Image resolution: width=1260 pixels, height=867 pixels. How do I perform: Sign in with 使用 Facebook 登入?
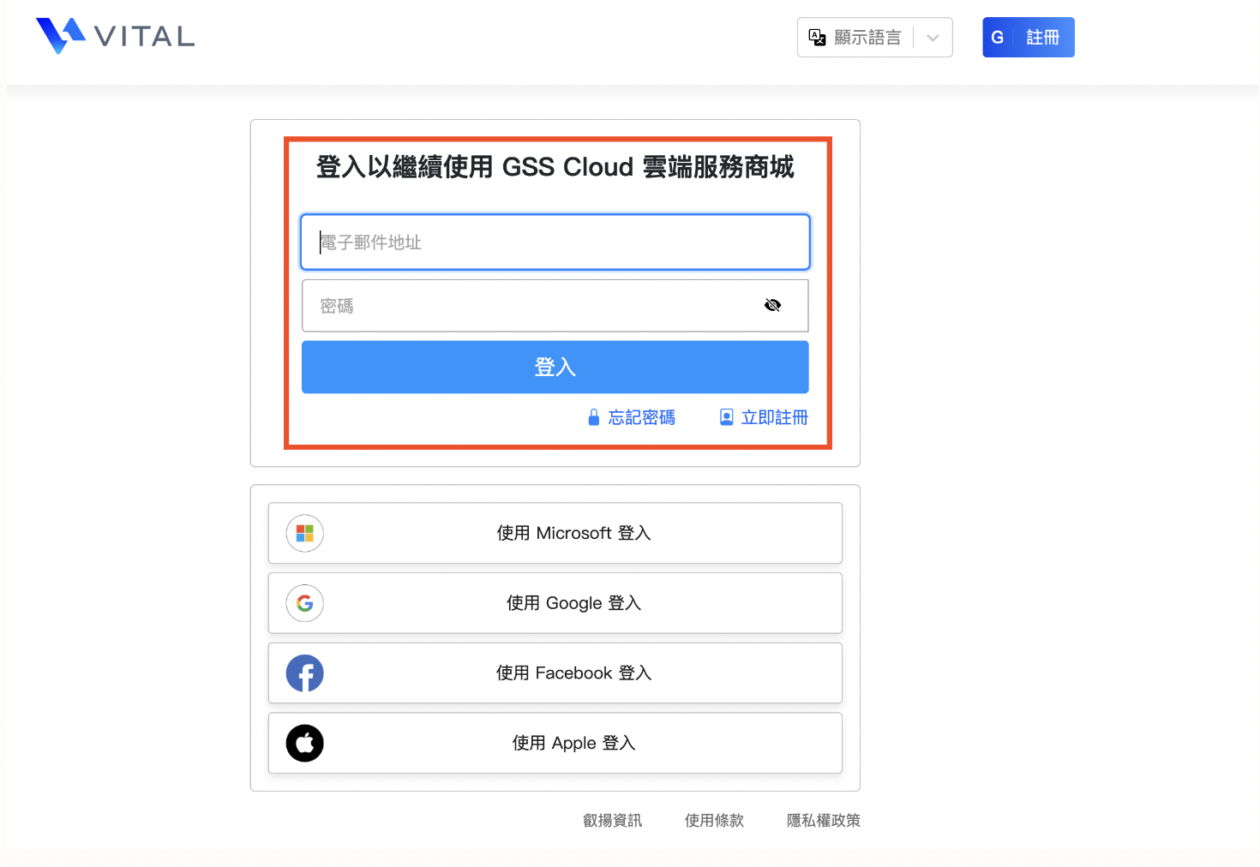click(x=555, y=673)
